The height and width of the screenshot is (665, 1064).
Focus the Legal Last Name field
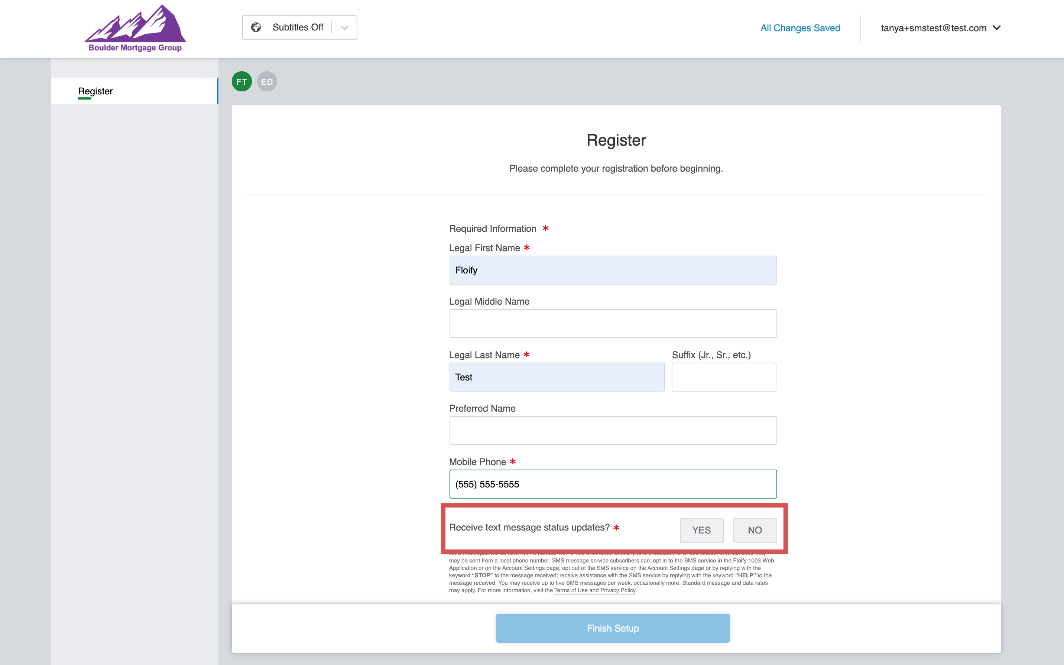click(557, 377)
